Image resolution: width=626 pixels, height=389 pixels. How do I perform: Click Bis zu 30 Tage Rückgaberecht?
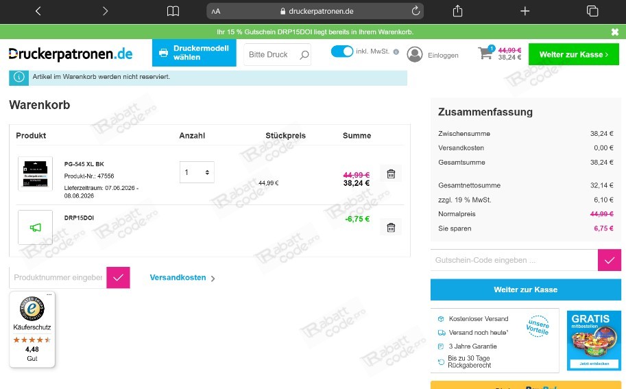point(465,362)
